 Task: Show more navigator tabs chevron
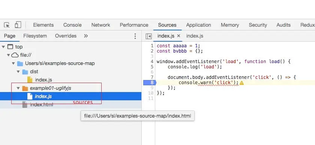pyautogui.click(x=86, y=36)
